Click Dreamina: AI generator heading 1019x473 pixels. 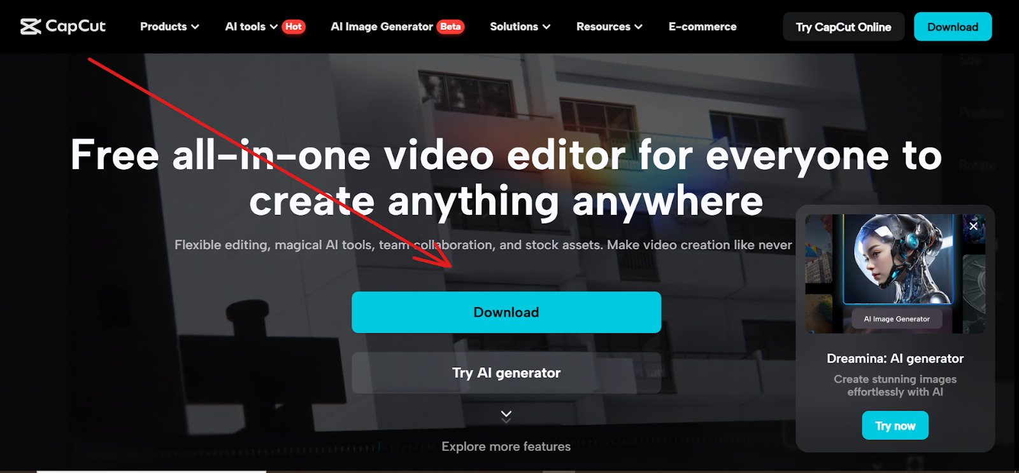[x=895, y=359]
